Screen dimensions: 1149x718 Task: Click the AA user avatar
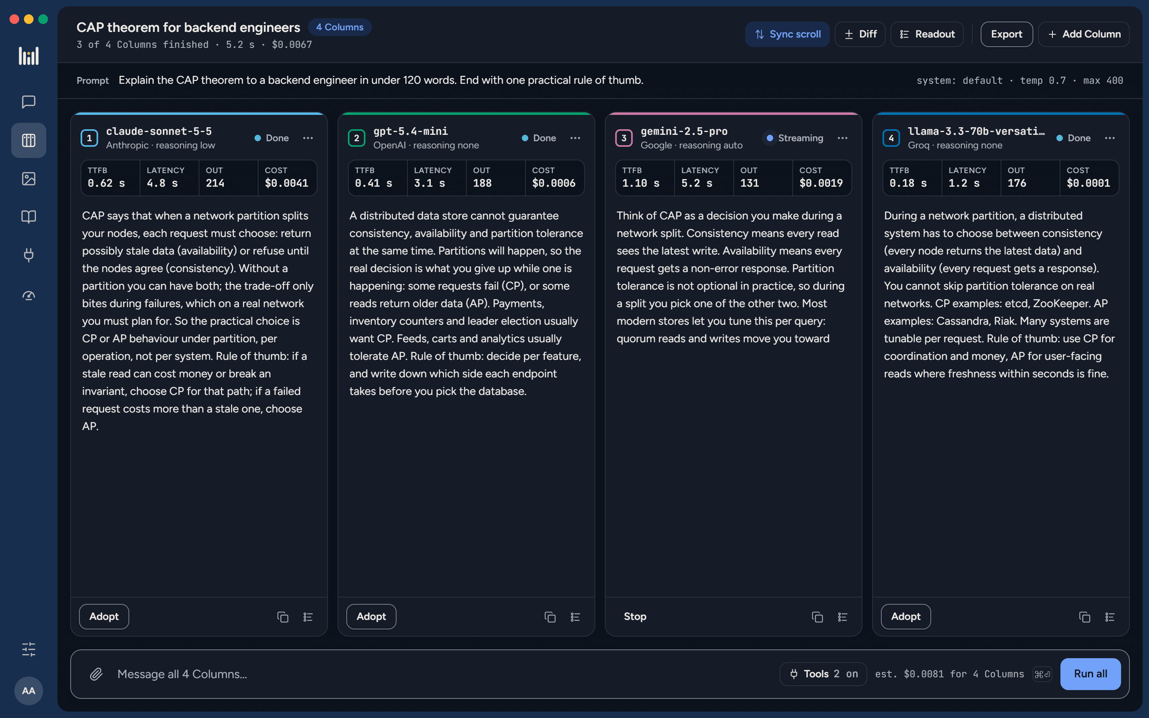[28, 690]
